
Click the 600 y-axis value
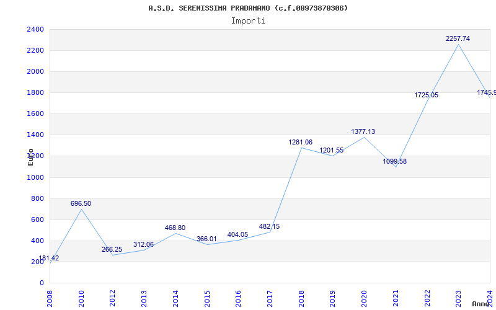click(38, 219)
